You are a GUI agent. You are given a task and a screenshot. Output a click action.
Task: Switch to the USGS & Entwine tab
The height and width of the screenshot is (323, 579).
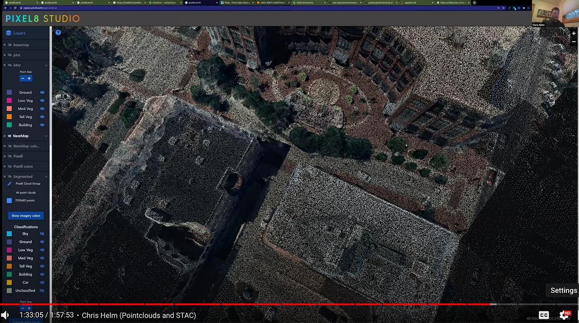click(x=308, y=2)
